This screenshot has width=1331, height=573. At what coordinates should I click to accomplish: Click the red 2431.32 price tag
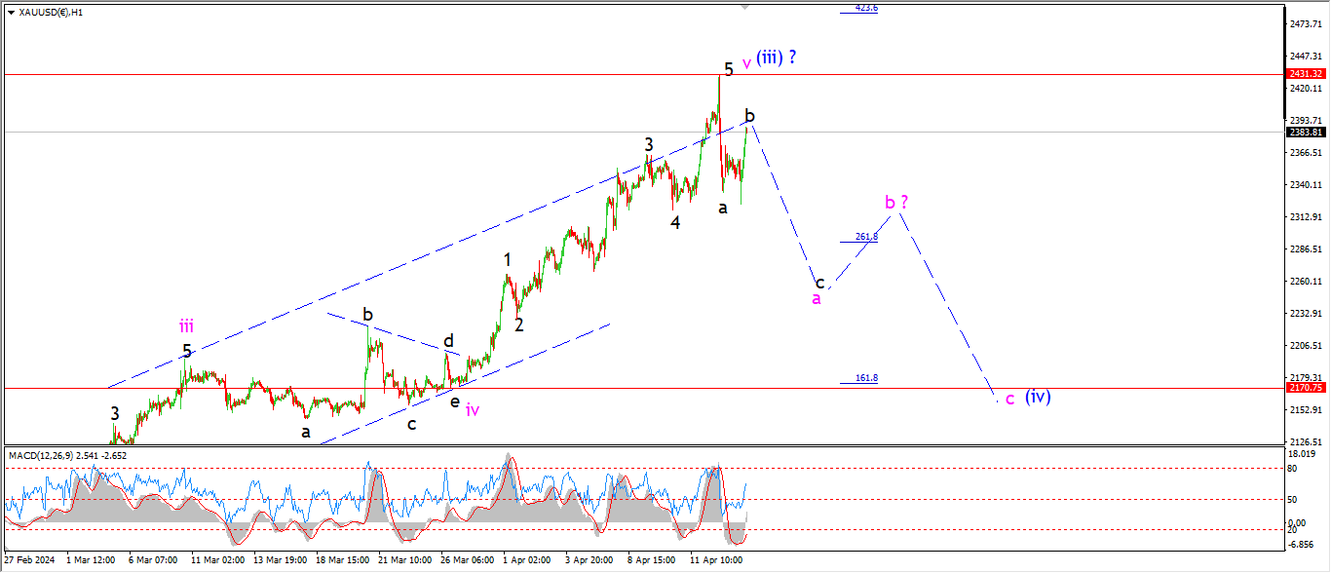1306,74
